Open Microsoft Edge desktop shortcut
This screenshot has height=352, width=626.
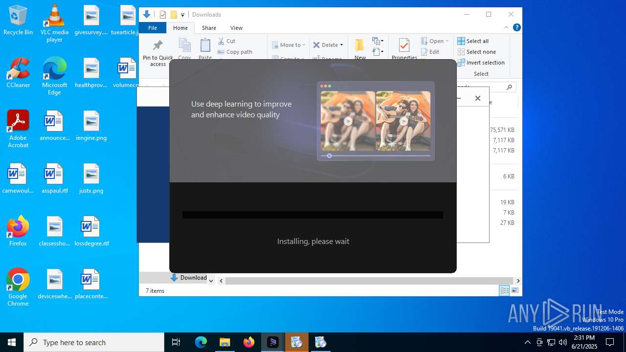[54, 76]
